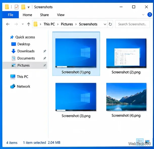Click the Screenshot (2).png file name
This screenshot has width=154, height=149.
coord(126,72)
